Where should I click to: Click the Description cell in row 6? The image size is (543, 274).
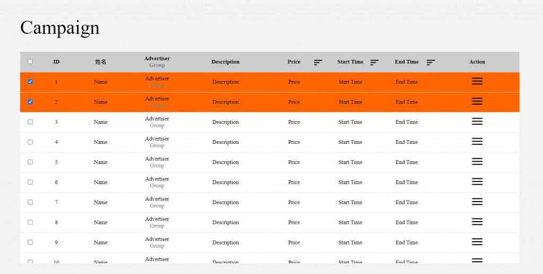[x=225, y=182]
